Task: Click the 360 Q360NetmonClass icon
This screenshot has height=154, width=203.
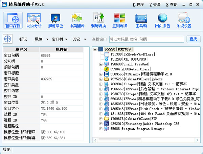Action: point(107,69)
